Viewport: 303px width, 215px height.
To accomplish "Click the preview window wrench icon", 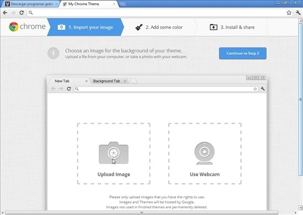I will pyautogui.click(x=262, y=89).
